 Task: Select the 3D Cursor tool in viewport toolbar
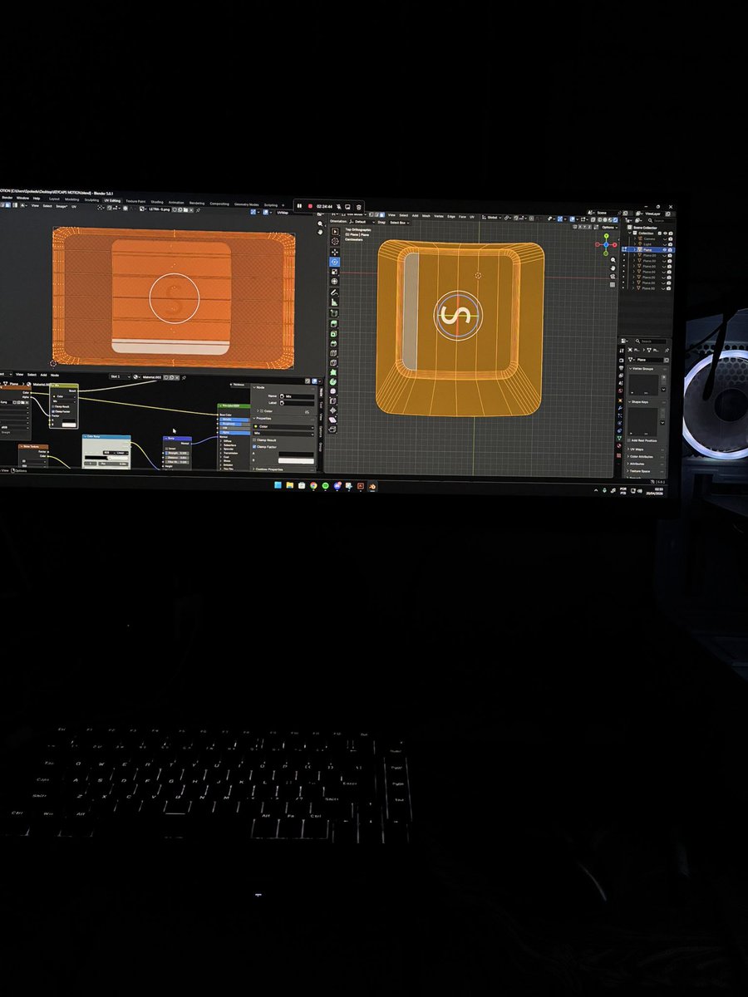pyautogui.click(x=335, y=242)
